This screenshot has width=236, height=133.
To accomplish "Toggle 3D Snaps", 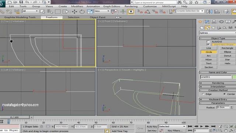I will (x=140, y=11).
